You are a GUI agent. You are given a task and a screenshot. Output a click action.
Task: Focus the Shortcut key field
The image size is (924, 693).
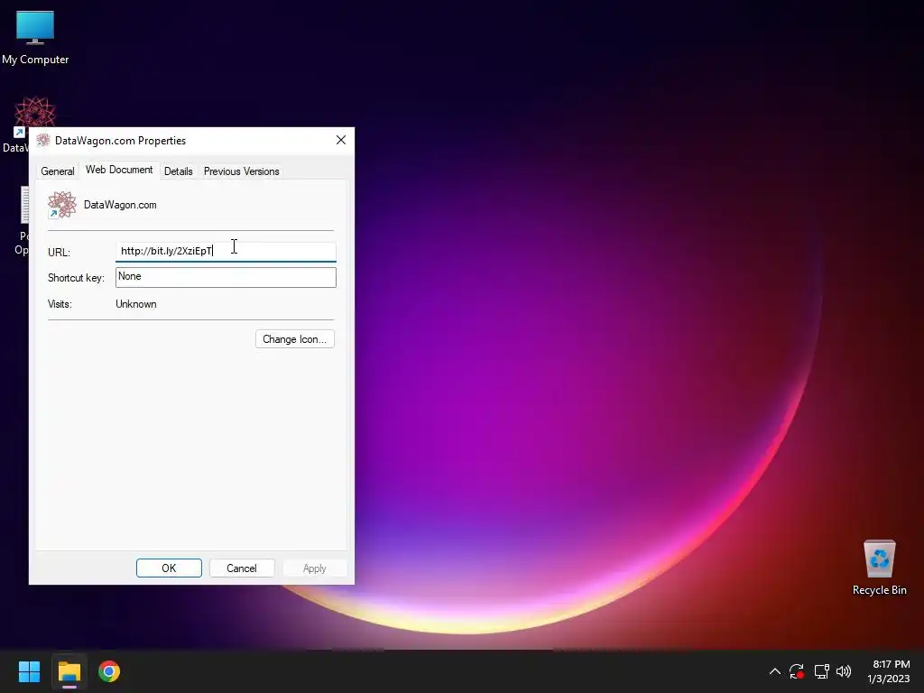226,278
